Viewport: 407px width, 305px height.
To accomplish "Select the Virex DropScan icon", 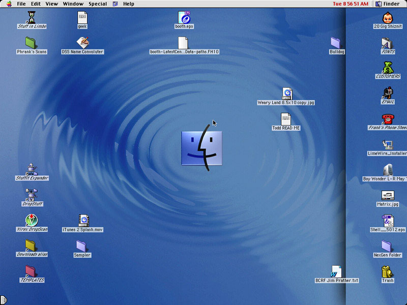I will click(32, 220).
